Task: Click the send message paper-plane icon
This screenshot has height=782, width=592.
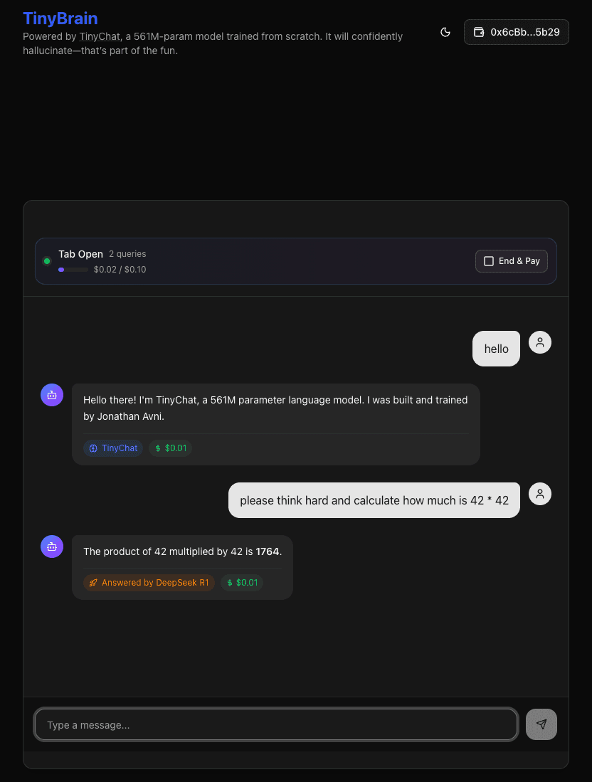Action: click(541, 724)
